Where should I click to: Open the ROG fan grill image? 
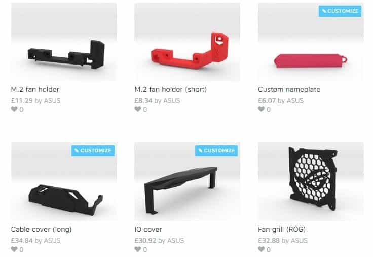(311, 182)
